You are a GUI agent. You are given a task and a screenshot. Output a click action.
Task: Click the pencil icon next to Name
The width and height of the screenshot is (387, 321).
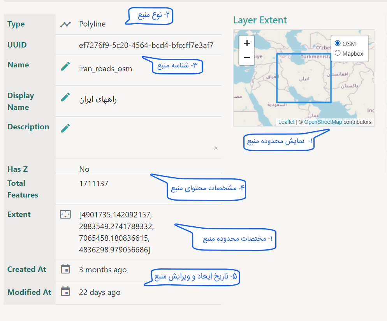coord(65,66)
